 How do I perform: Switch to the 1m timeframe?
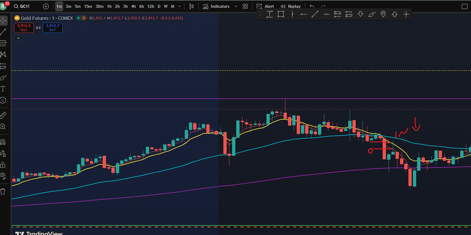coord(59,6)
